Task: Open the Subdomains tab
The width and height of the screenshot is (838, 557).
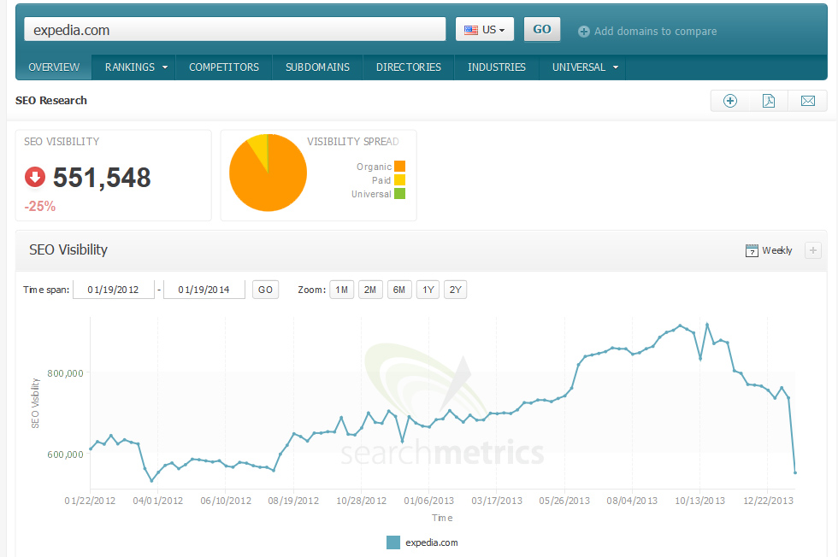Action: [317, 67]
